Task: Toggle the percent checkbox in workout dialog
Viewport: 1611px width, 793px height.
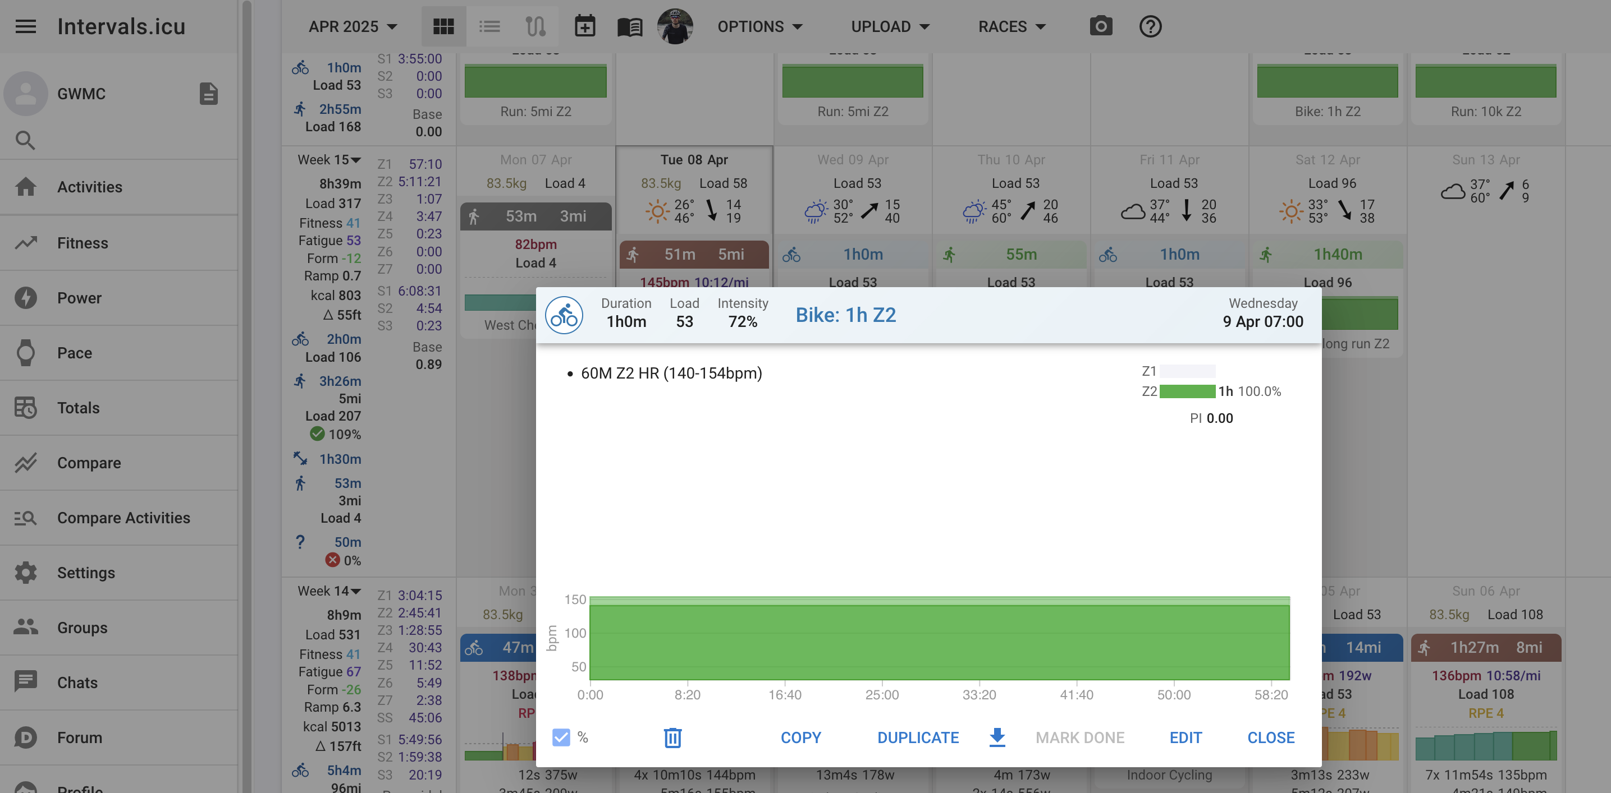Action: click(x=561, y=737)
